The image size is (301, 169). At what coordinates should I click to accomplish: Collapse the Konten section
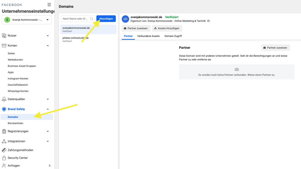click(48, 45)
